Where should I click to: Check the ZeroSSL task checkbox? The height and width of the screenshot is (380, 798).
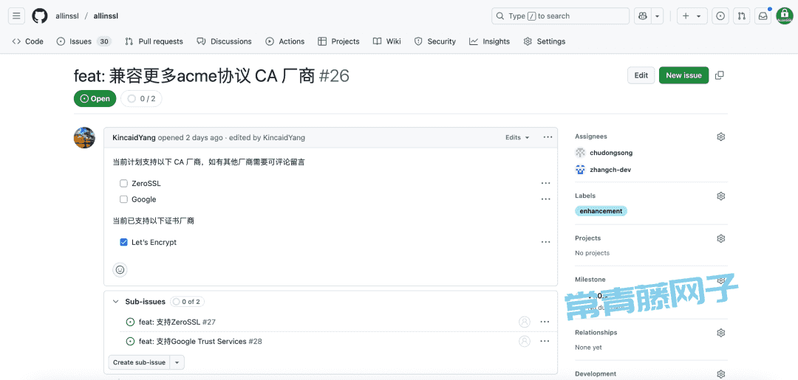click(123, 184)
